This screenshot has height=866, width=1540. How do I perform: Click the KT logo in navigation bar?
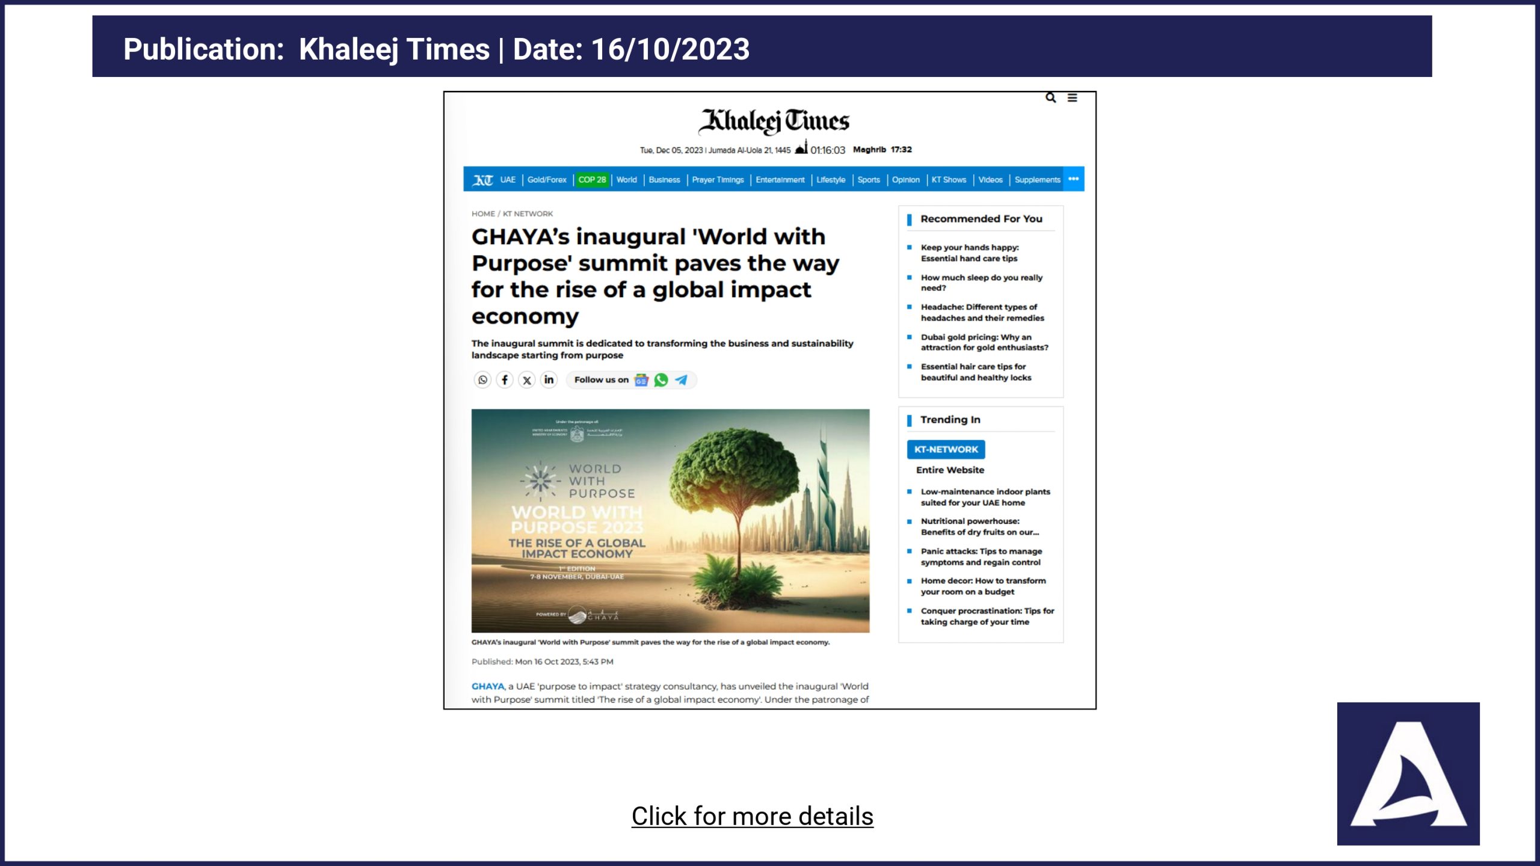coord(482,180)
